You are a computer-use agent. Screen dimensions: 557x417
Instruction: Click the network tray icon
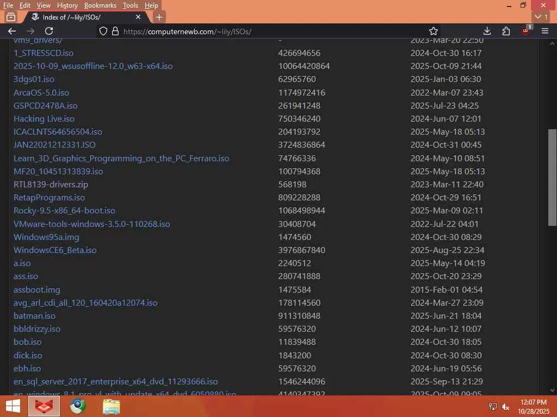[493, 407]
